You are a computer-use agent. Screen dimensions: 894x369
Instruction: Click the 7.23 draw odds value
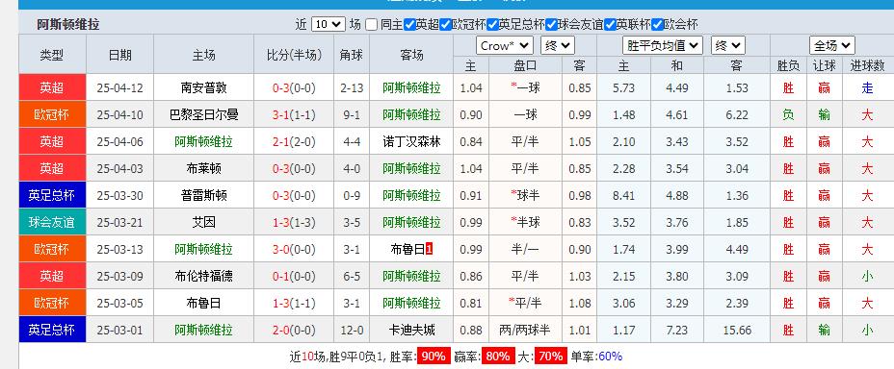tap(677, 330)
